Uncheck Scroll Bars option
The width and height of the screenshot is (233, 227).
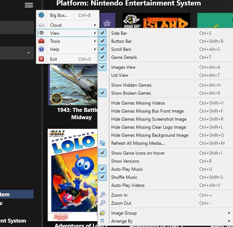tap(102, 49)
